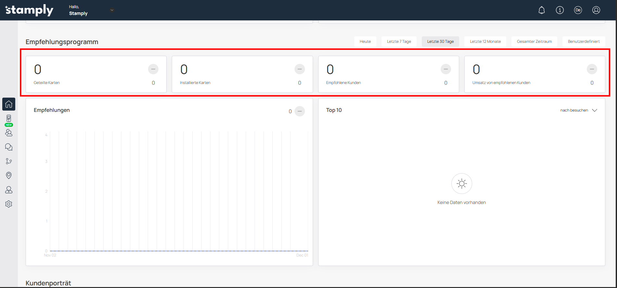Open the customers group icon in sidebar

pyautogui.click(x=9, y=133)
